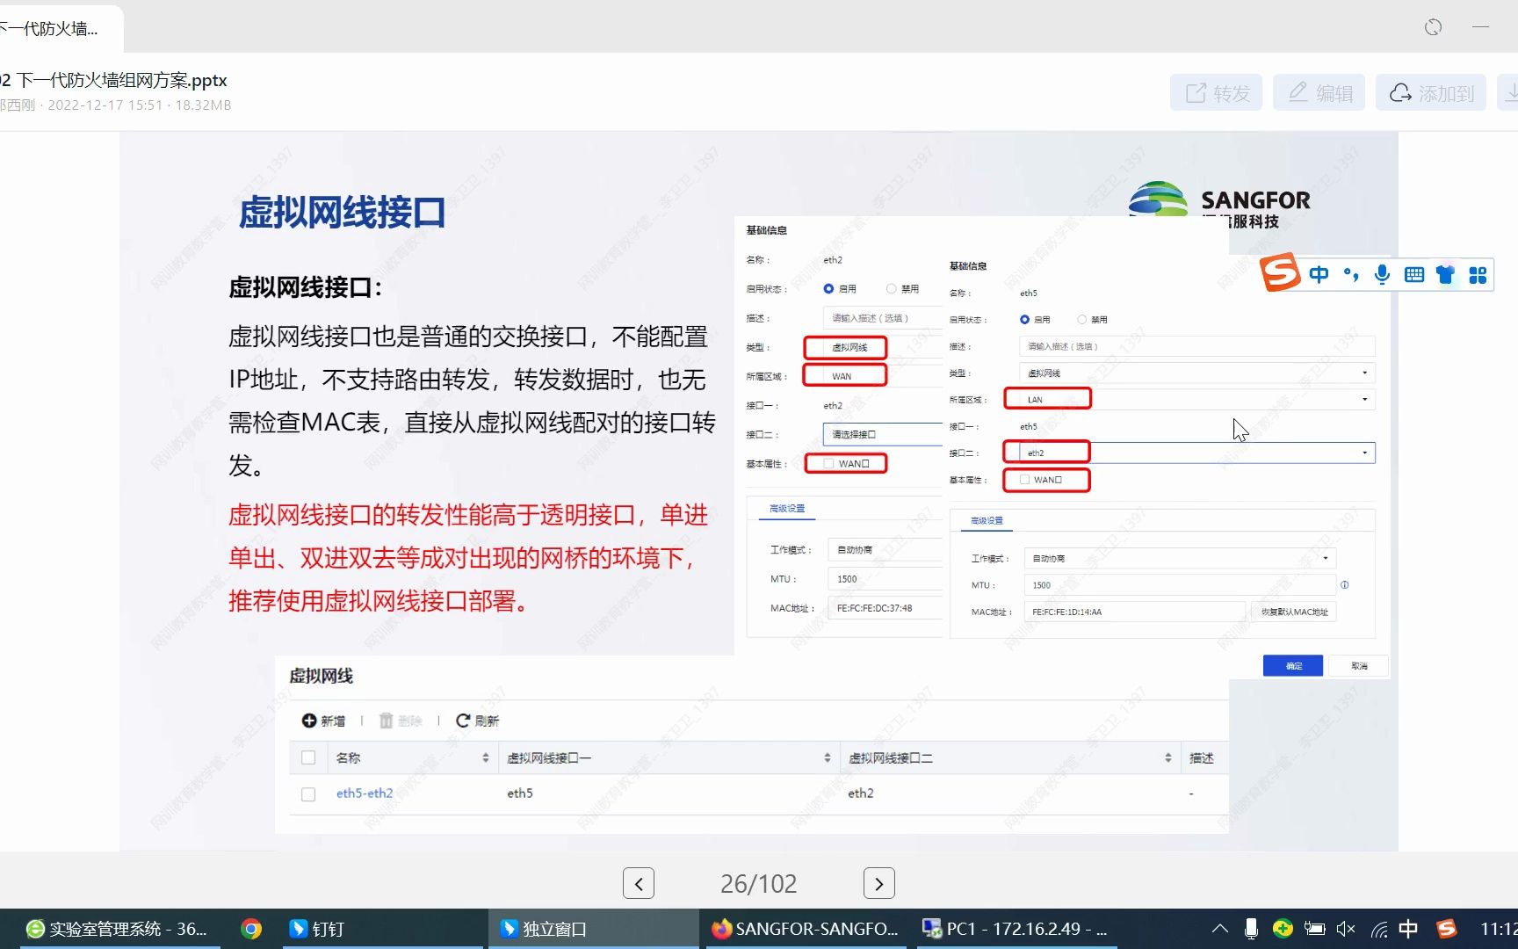The width and height of the screenshot is (1518, 949).
Task: Toggle punctuation mode on Sogou toolbar
Action: click(x=1351, y=274)
